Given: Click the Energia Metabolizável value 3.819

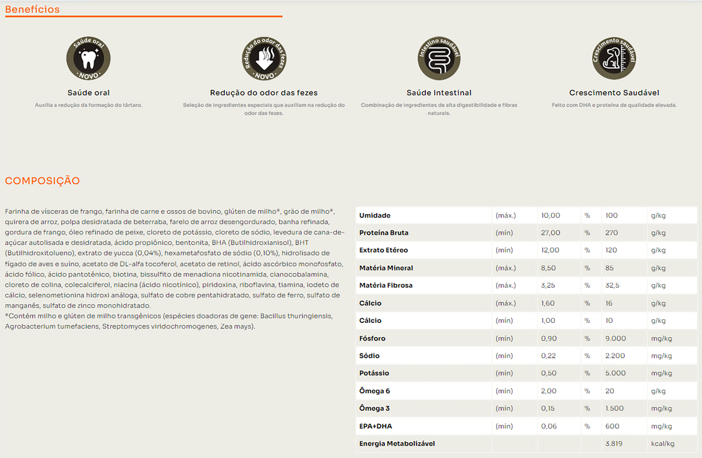Looking at the screenshot, I should pyautogui.click(x=613, y=443).
